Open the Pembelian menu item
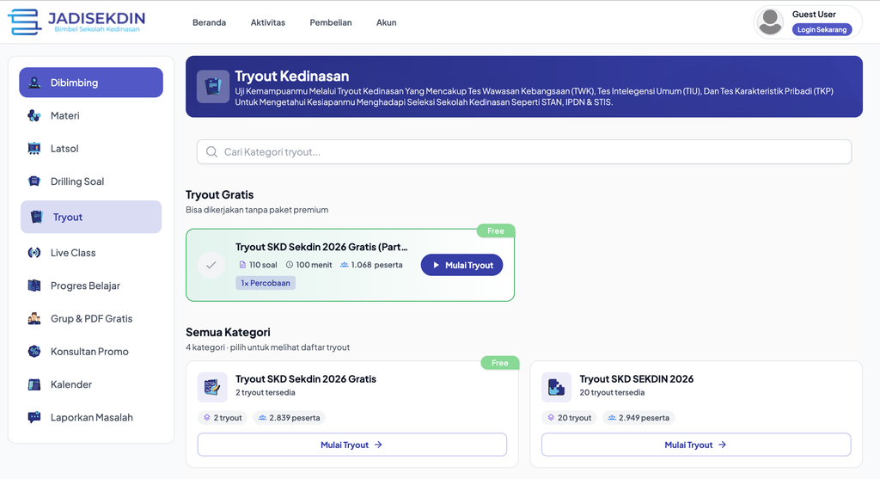 click(x=331, y=22)
